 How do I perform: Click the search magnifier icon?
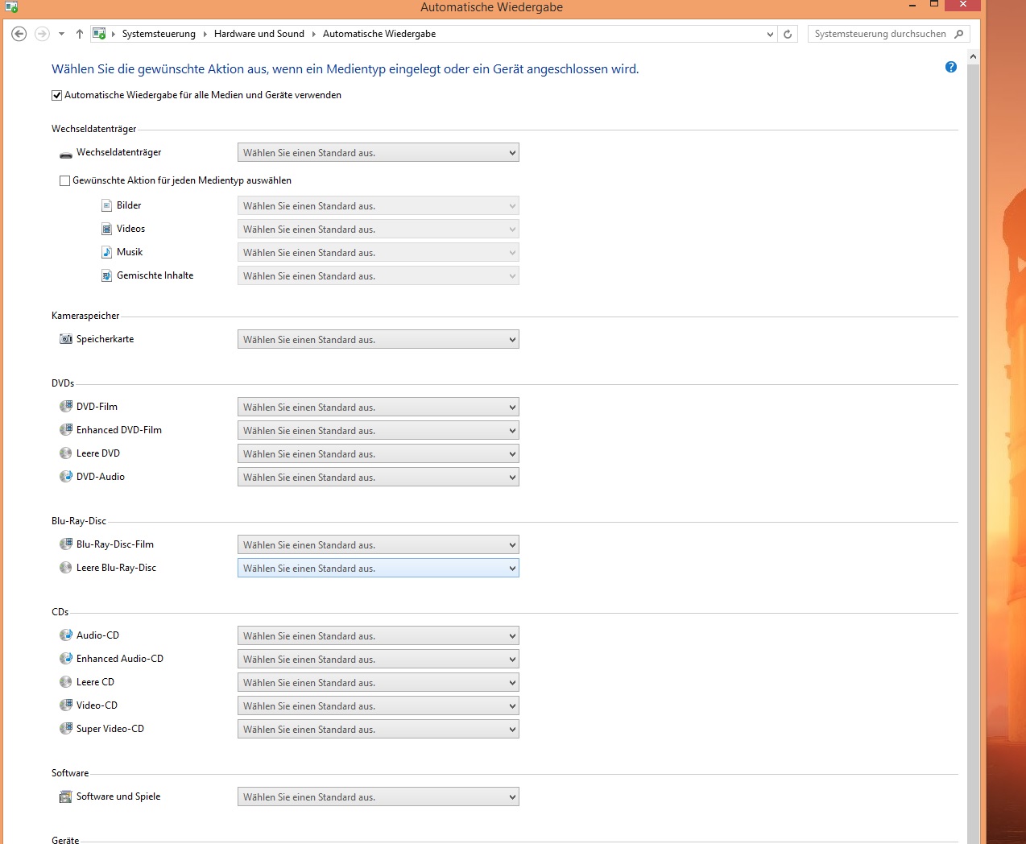click(x=958, y=34)
